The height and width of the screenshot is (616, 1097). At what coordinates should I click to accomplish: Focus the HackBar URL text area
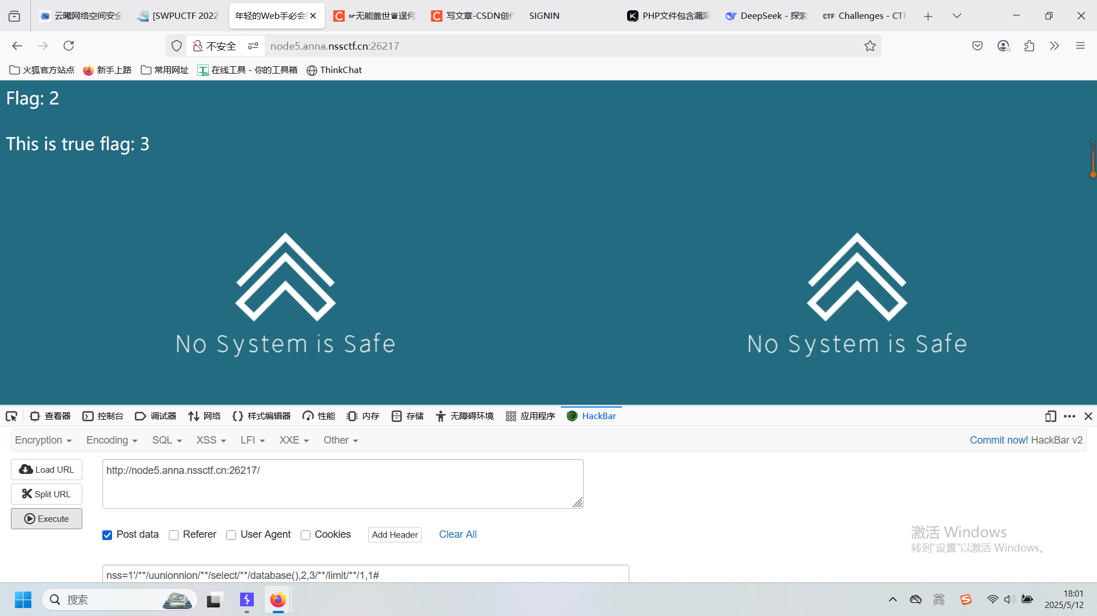(342, 484)
